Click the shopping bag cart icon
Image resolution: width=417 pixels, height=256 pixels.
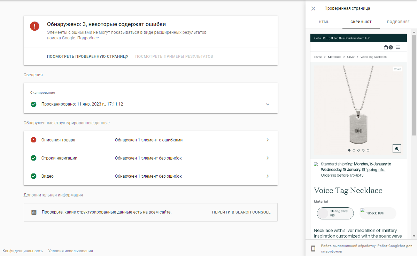[x=386, y=47]
